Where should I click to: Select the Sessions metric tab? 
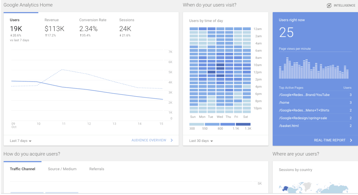[127, 20]
